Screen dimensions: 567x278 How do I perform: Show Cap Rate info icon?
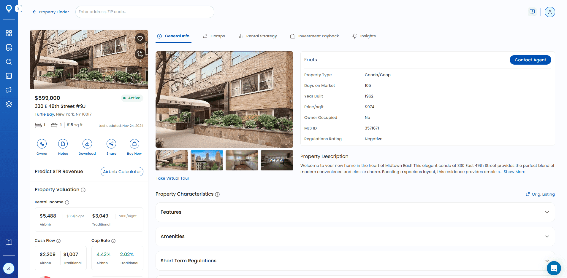click(113, 241)
